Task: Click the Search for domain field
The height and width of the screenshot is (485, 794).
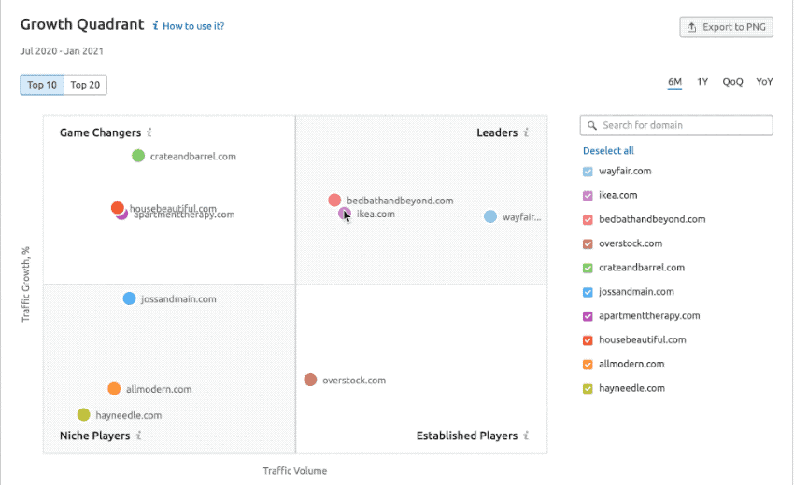Action: coord(684,125)
